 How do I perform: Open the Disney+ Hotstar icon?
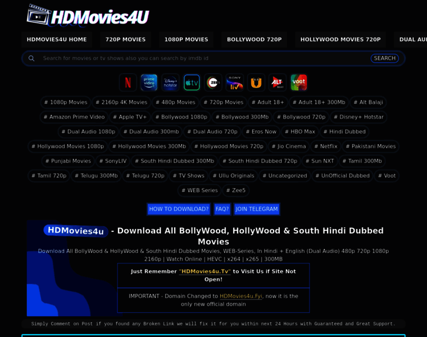click(x=170, y=82)
